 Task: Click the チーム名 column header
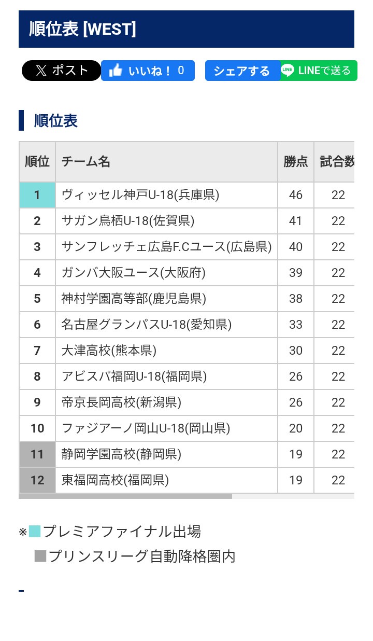point(85,162)
